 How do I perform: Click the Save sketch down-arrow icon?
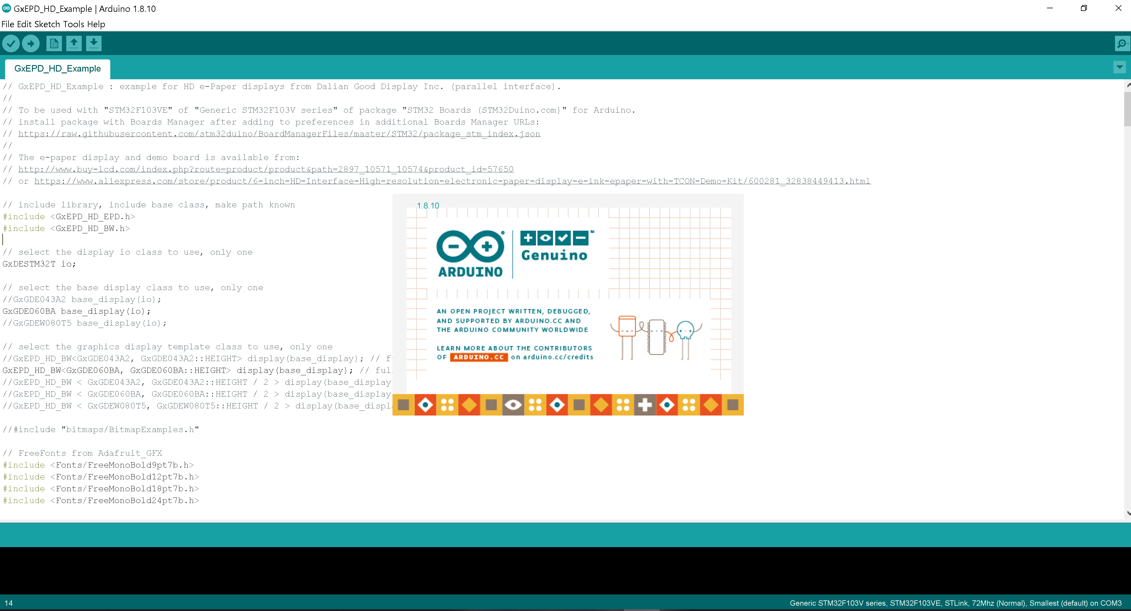click(94, 43)
